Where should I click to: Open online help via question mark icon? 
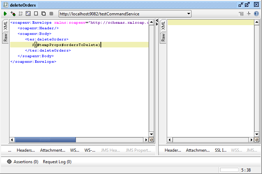click(x=256, y=14)
